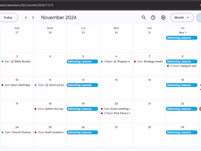Select the date number 13 cell
The image size is (201, 151).
pos(116,80)
